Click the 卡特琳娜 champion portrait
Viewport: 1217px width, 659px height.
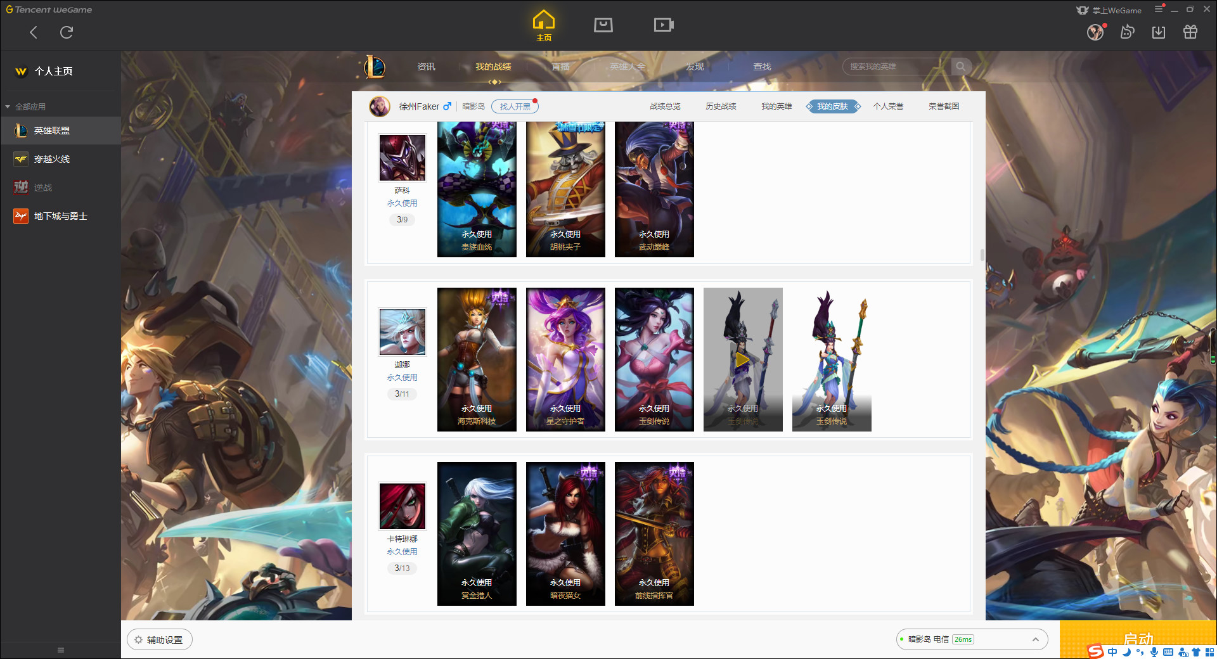coord(402,506)
